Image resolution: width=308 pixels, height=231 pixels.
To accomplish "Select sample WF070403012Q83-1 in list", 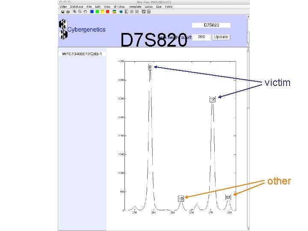I will click(82, 54).
